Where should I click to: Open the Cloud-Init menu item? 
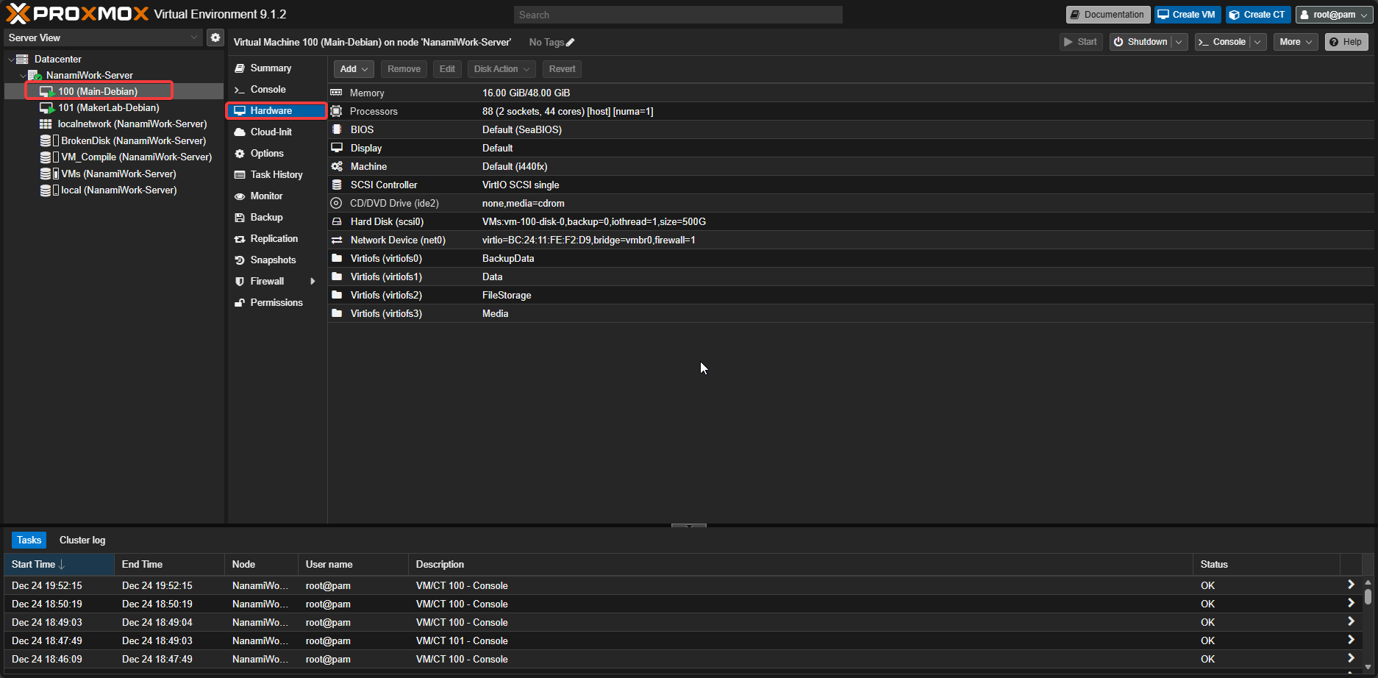pos(271,132)
